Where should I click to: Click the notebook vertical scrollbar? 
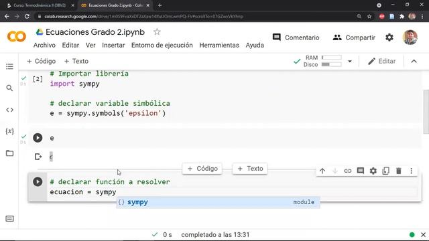coord(426,112)
